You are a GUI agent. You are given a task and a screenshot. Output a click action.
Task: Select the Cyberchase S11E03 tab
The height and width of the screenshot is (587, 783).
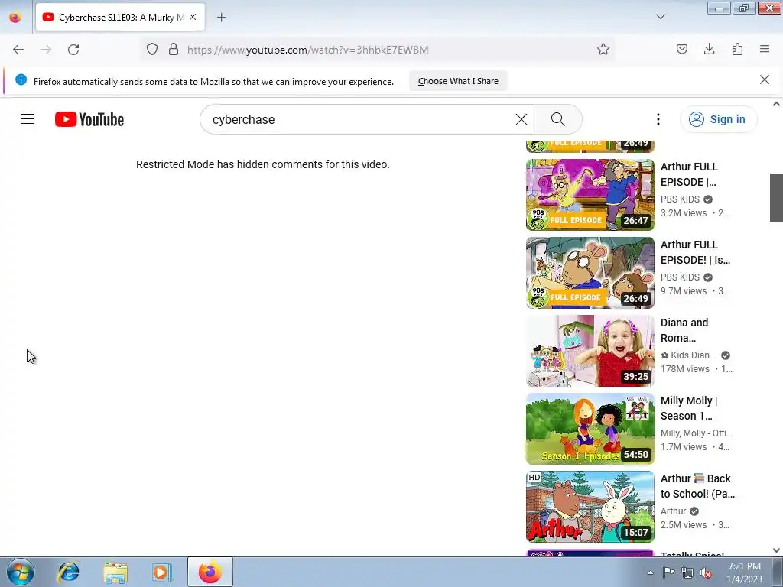(120, 17)
